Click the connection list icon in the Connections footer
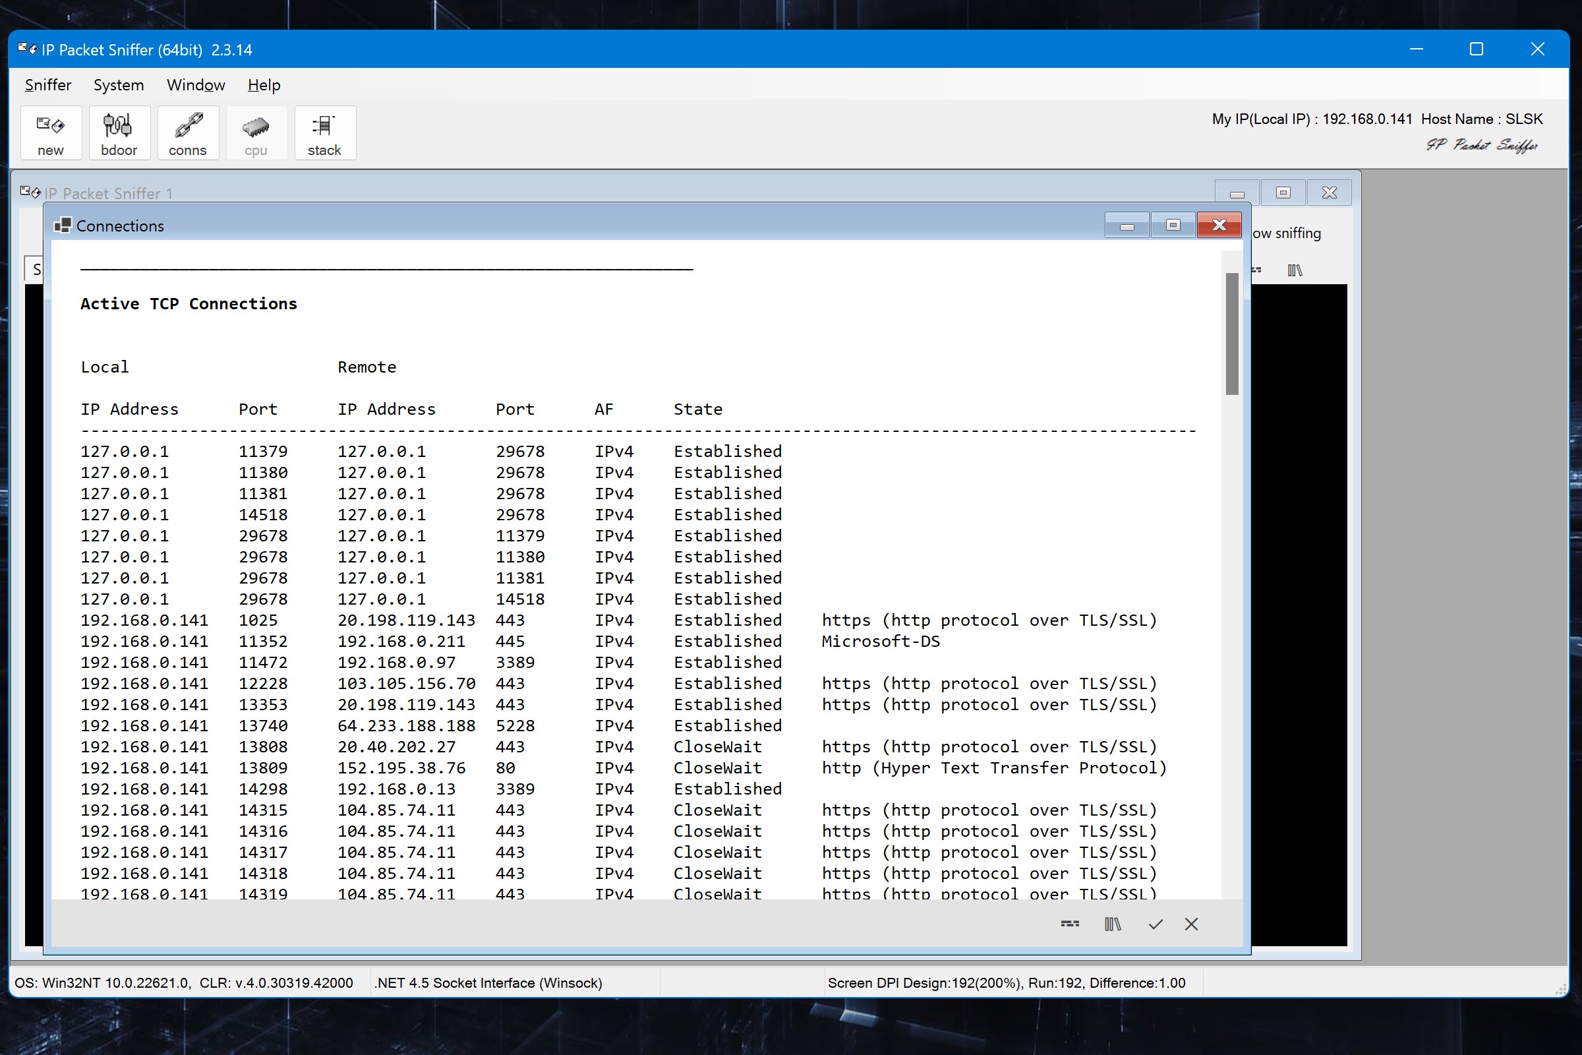 1069,924
